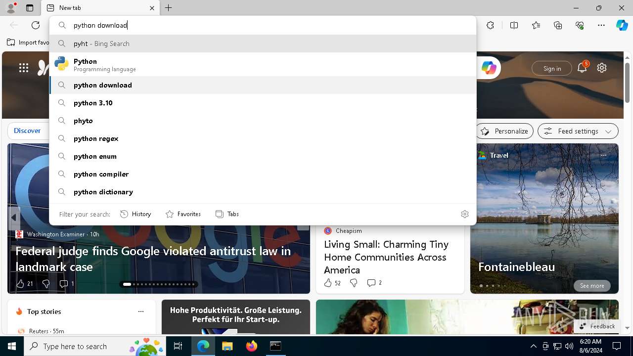This screenshot has width=633, height=356.
Task: Open Task View on taskbar
Action: [178, 346]
